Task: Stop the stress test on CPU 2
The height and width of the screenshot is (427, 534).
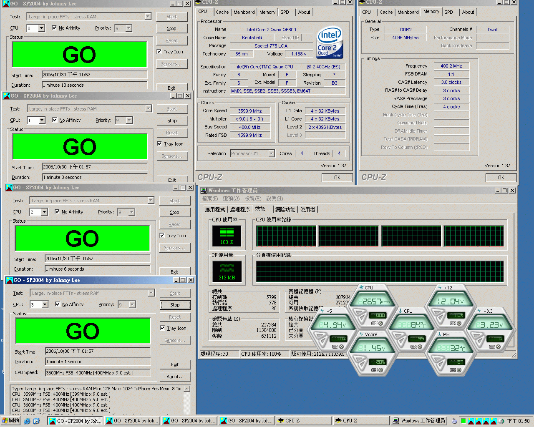Action: (x=175, y=212)
